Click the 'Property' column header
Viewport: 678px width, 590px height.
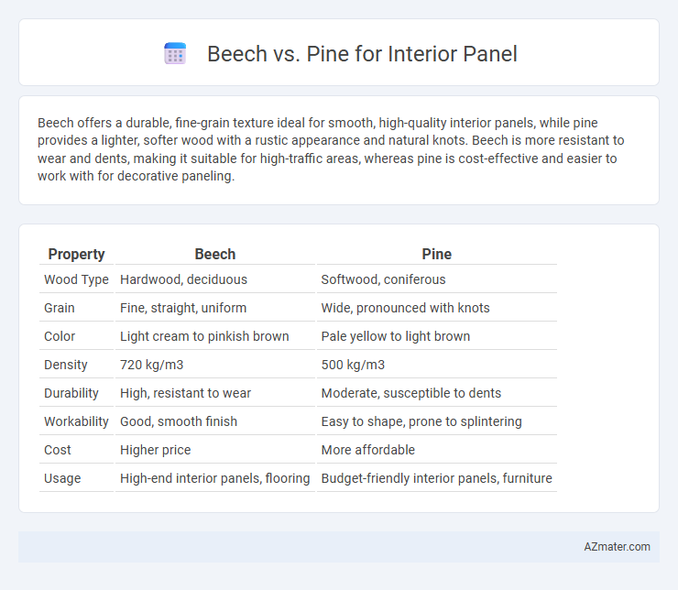77,254
